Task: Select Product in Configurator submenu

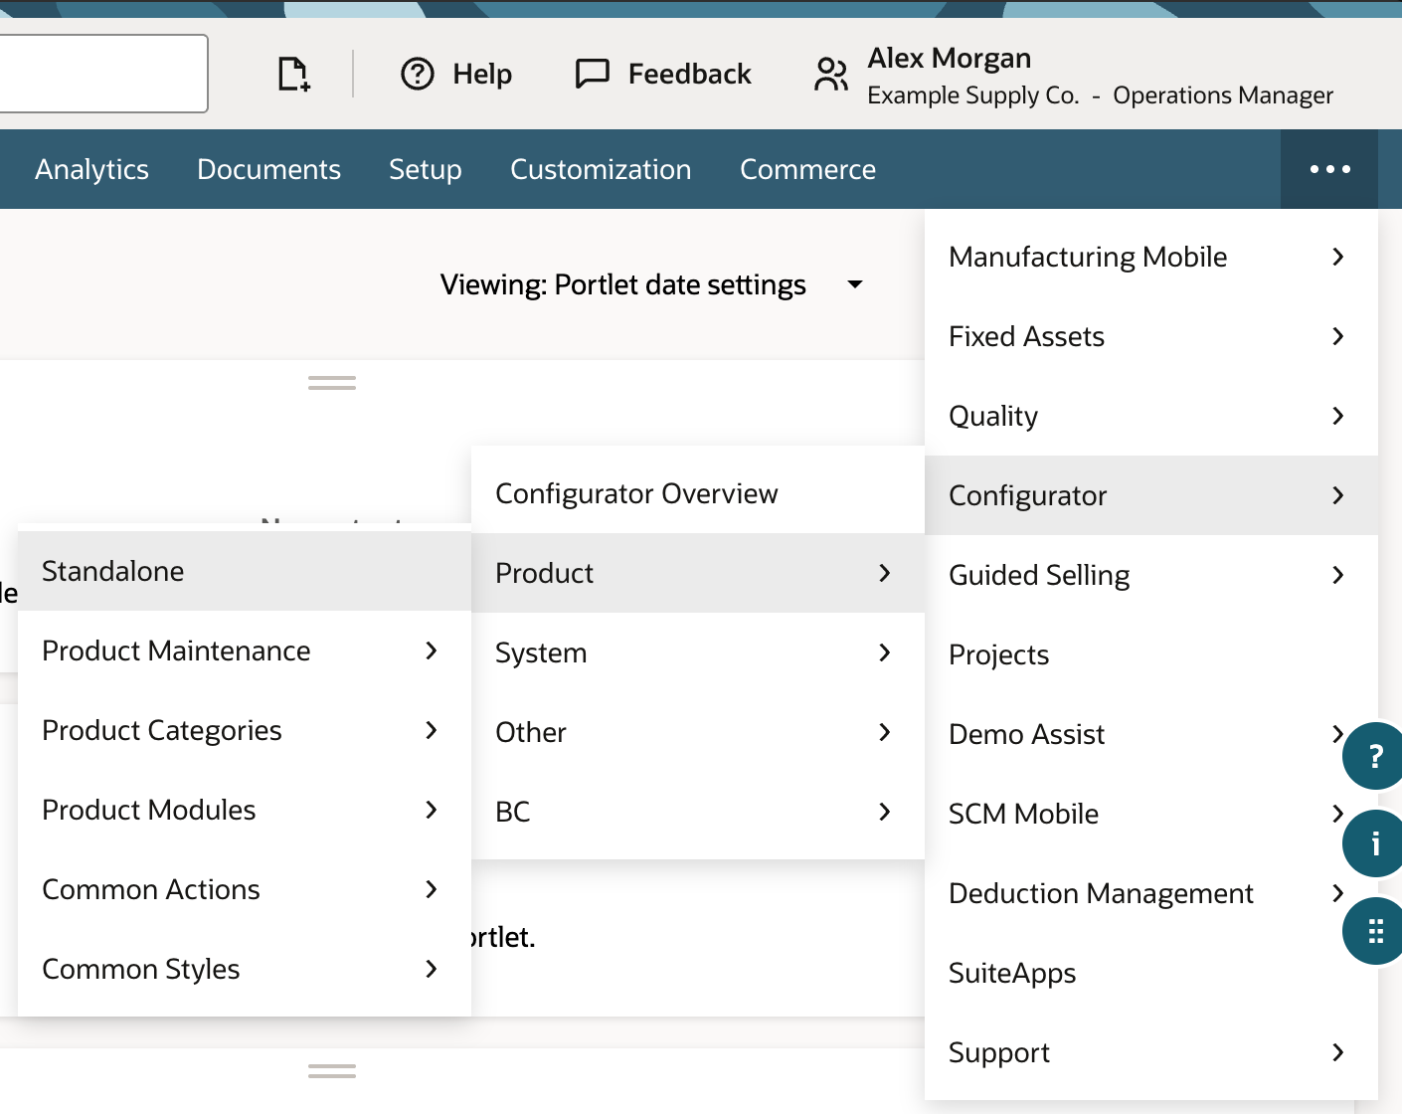Action: click(x=698, y=573)
